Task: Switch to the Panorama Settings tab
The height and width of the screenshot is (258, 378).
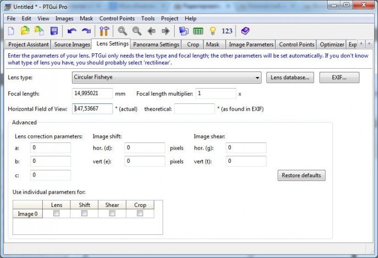Action: coord(156,45)
